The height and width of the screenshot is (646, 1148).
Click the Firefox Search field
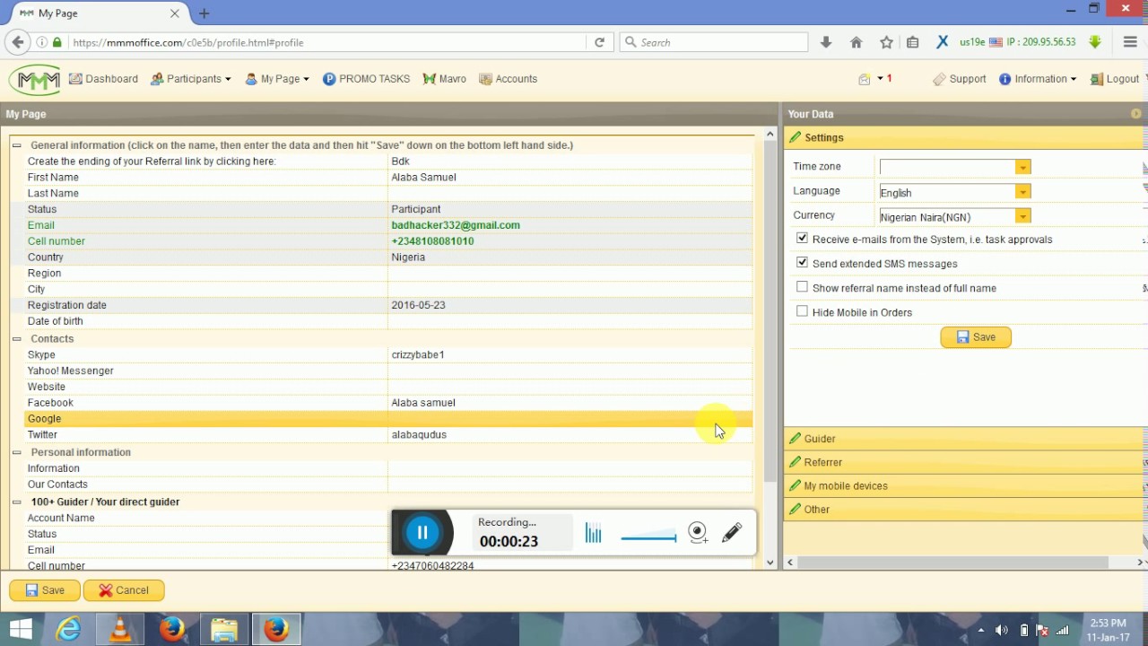click(x=714, y=42)
